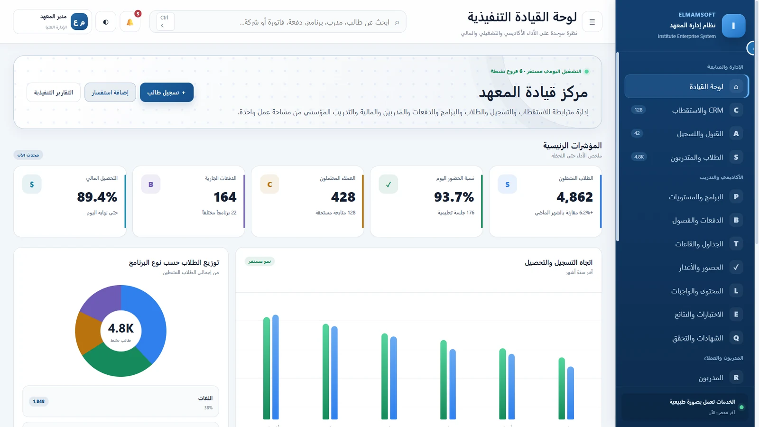Image resolution: width=759 pixels, height=427 pixels.
Task: Click the 4.8K badge on الطلاب والمتدربون
Action: pyautogui.click(x=639, y=157)
